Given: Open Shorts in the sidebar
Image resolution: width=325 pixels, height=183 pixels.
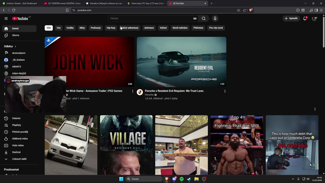Looking at the screenshot, I should [x=19, y=35].
